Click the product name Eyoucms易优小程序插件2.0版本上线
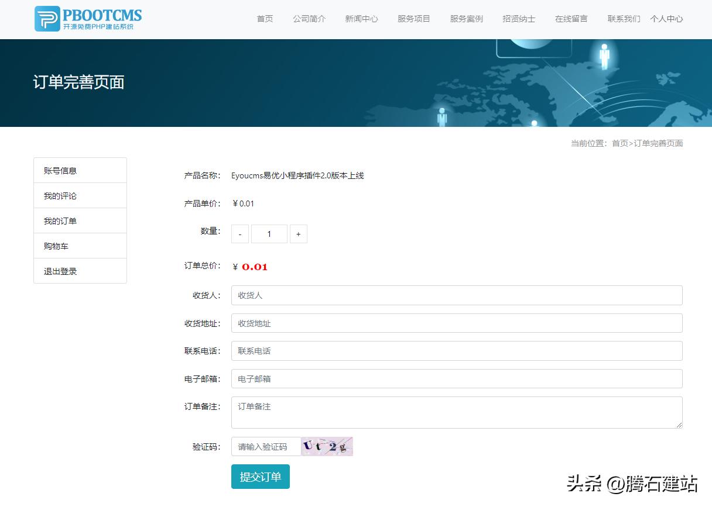712x507 pixels. click(x=297, y=175)
